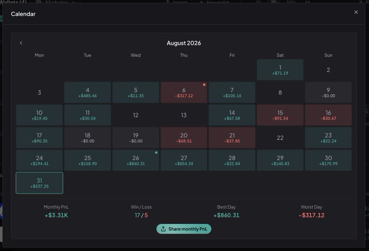Click Monthly PnL value +$3.31K
The width and height of the screenshot is (369, 251).
click(56, 215)
